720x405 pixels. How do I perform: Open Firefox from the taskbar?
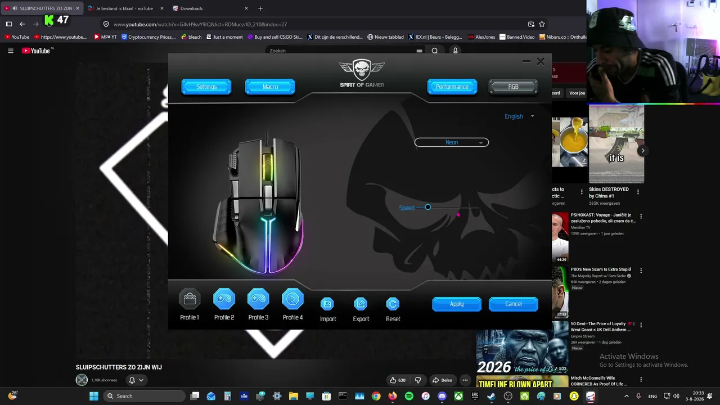[x=393, y=396]
